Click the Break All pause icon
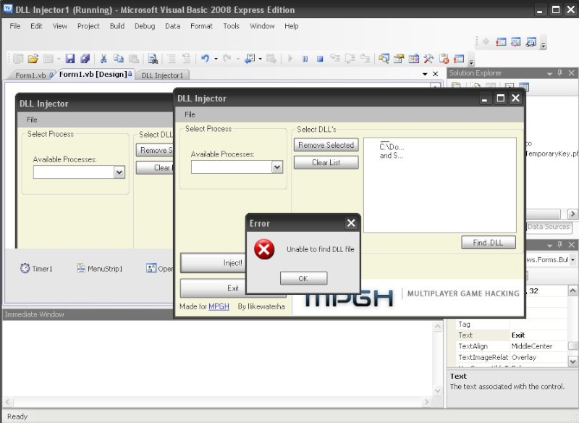This screenshot has height=423, width=579. [305, 59]
